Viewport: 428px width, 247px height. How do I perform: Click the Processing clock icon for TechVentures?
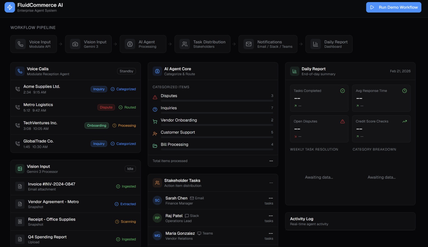coord(114,125)
